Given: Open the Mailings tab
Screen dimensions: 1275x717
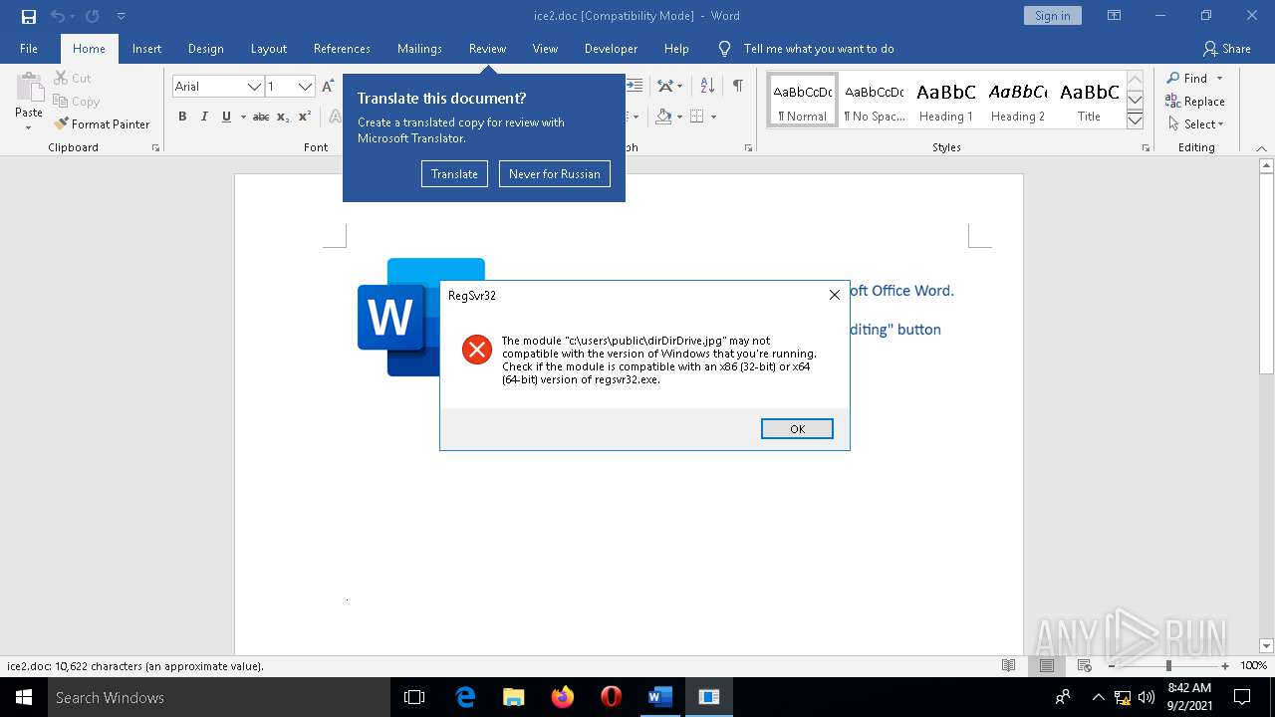Looking at the screenshot, I should pyautogui.click(x=419, y=49).
